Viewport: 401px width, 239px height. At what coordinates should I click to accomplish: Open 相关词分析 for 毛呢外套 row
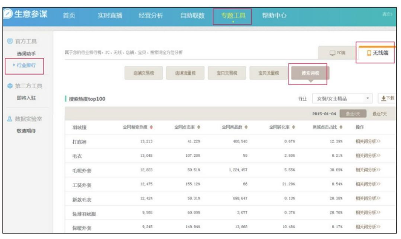point(368,170)
